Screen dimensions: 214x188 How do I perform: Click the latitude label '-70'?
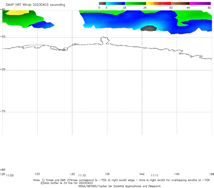click(3, 69)
